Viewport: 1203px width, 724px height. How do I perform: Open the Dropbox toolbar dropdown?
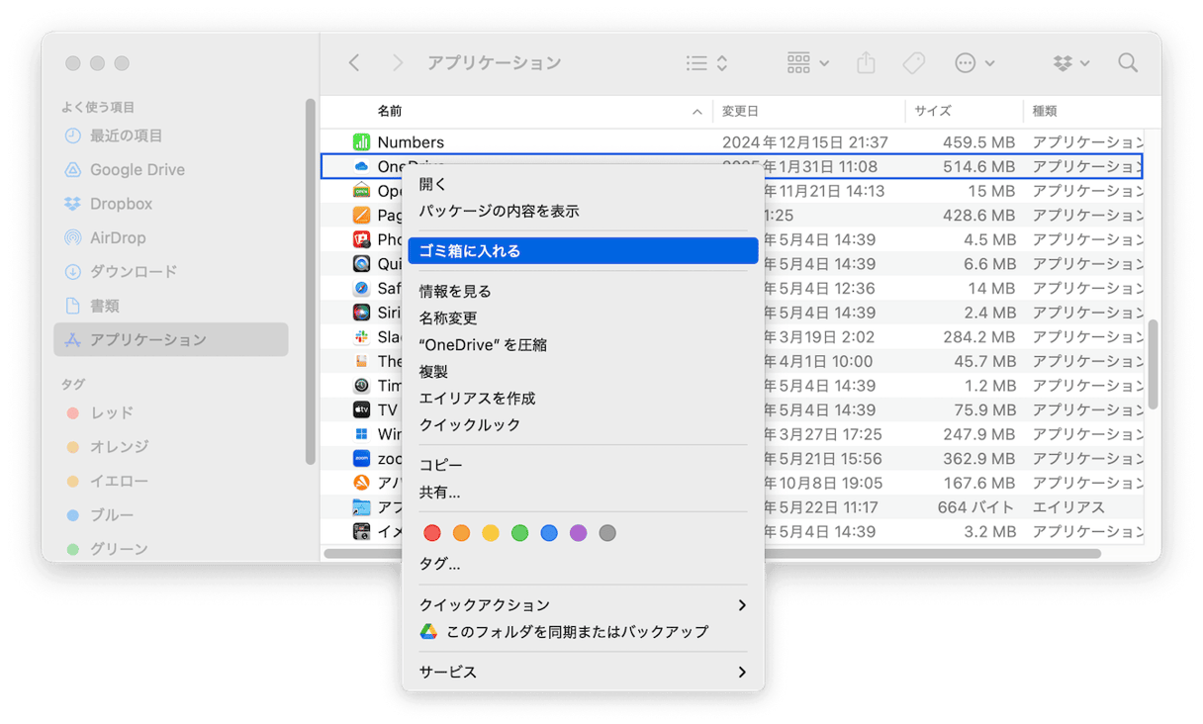tap(1071, 63)
